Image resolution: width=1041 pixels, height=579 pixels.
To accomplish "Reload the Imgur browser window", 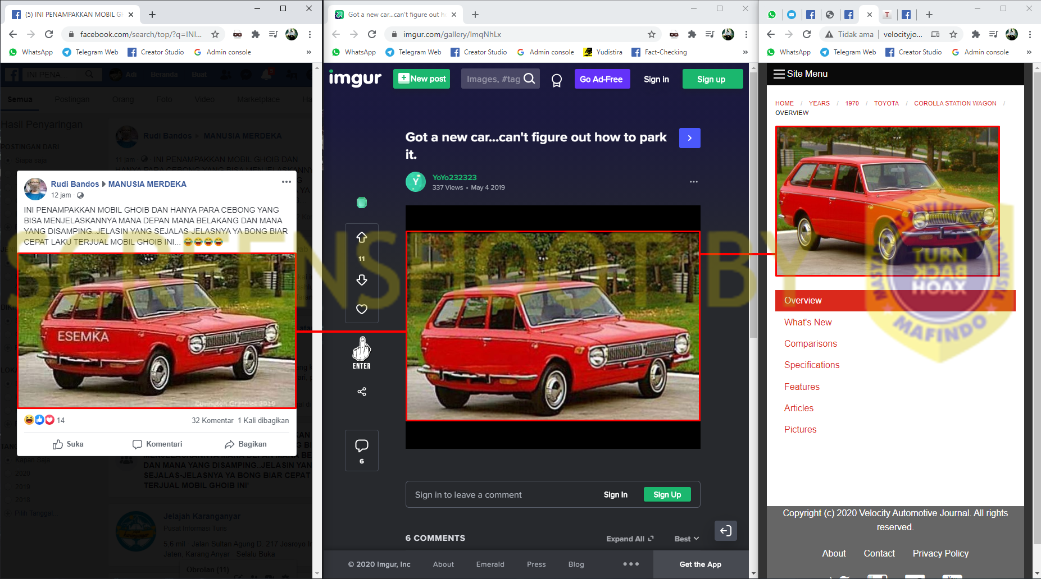I will point(372,34).
